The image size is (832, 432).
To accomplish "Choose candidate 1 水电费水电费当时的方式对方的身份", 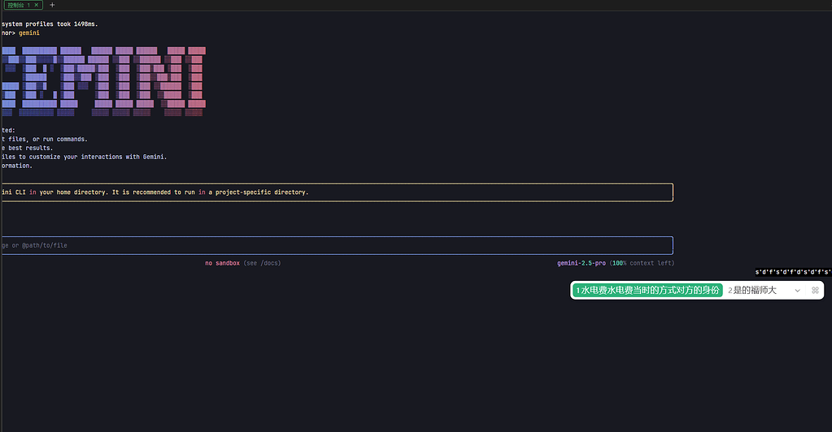I will [647, 290].
